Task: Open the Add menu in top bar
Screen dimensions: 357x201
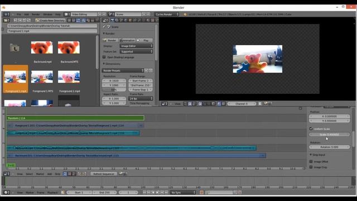Action: click(x=26, y=15)
